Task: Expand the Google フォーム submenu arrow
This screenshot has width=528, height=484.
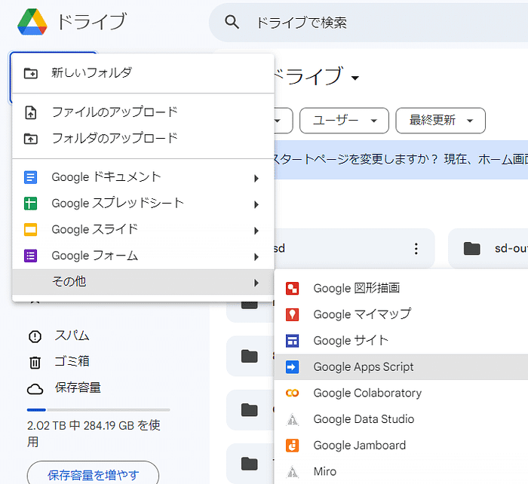Action: point(256,257)
